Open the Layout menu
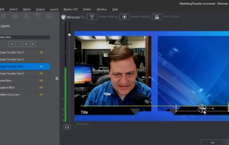Screen dimensions: 229x145 54,9
